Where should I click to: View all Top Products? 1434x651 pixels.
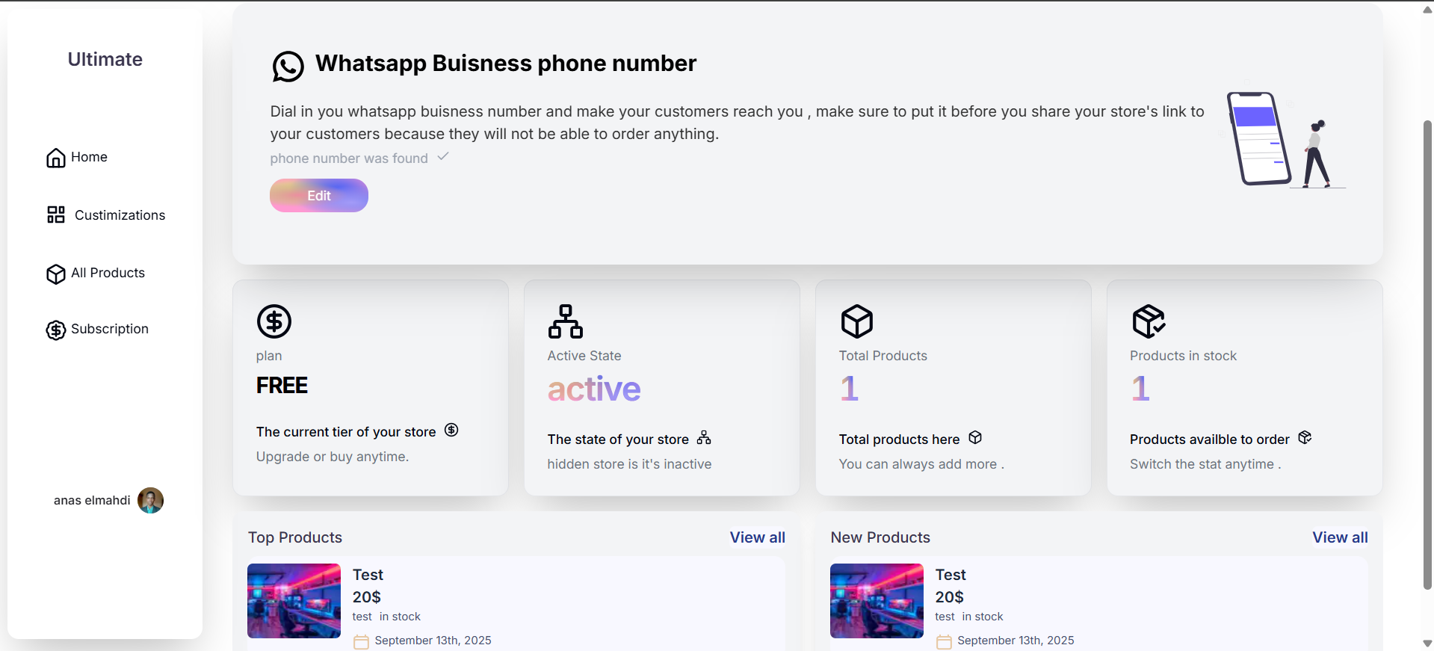tap(757, 537)
